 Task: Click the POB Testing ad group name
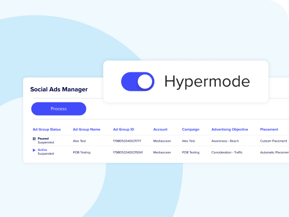pyautogui.click(x=82, y=152)
